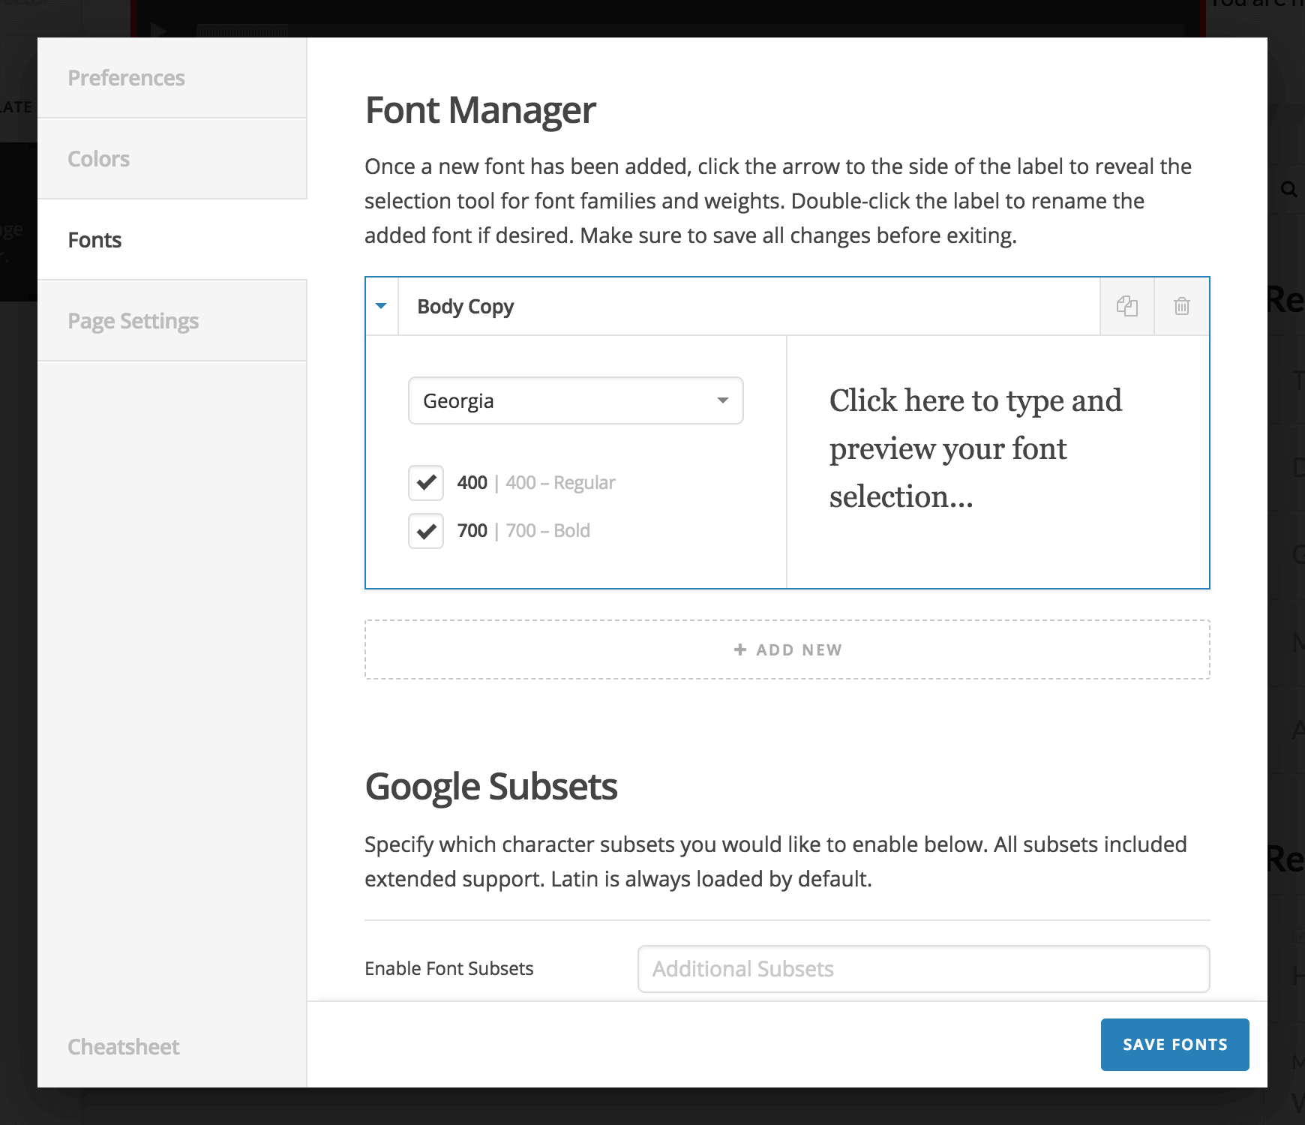This screenshot has height=1125, width=1305.
Task: Uncheck the 400 Regular font weight
Action: point(425,483)
